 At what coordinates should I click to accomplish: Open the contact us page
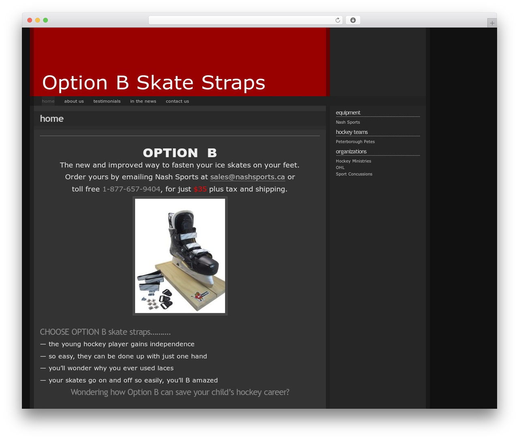(x=177, y=101)
